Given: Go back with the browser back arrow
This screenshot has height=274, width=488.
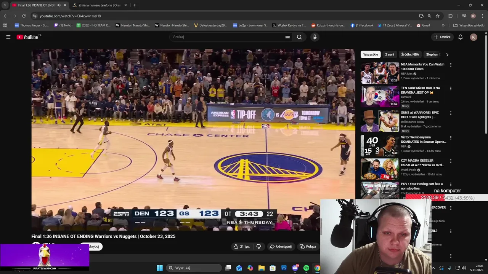Looking at the screenshot, I should [5, 16].
